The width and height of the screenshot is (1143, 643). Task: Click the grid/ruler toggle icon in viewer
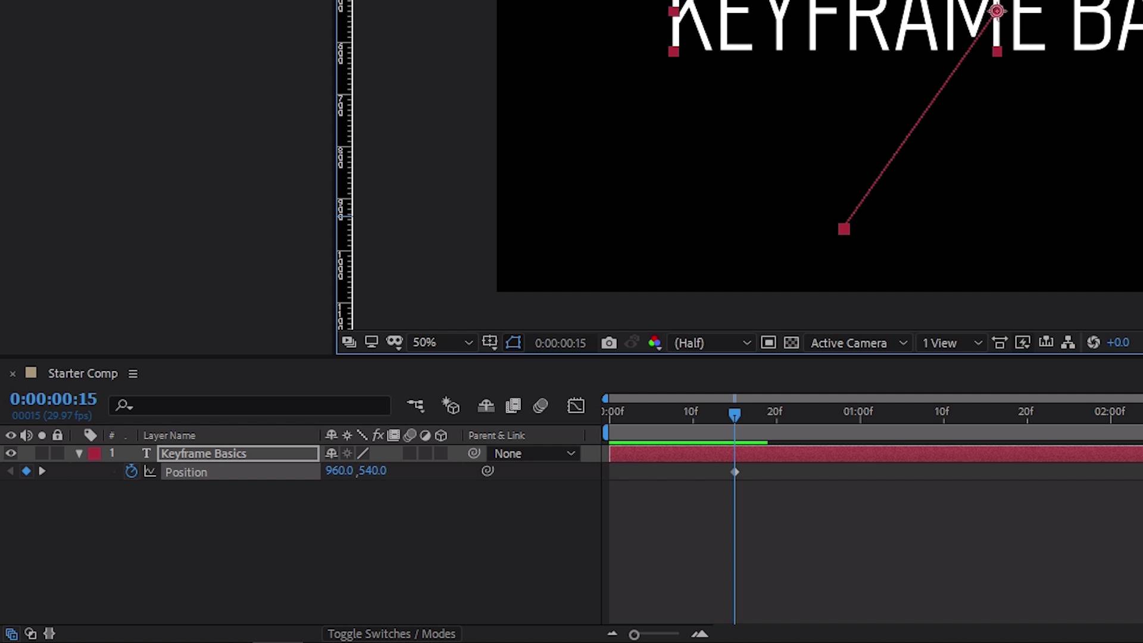point(488,343)
